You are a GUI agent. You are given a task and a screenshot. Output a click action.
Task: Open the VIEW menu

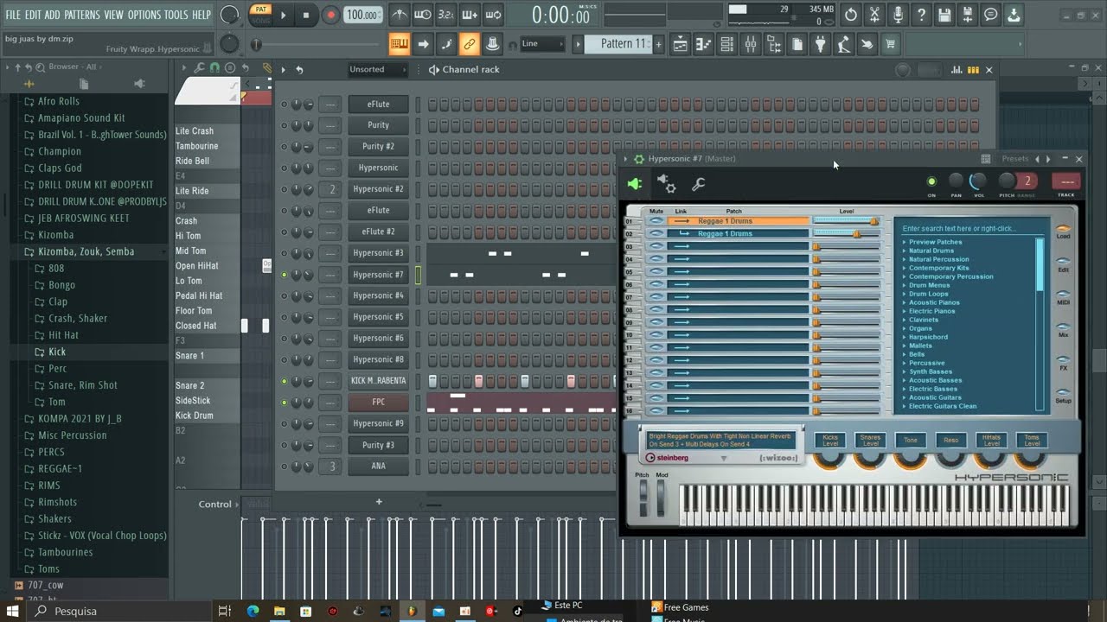click(x=114, y=15)
